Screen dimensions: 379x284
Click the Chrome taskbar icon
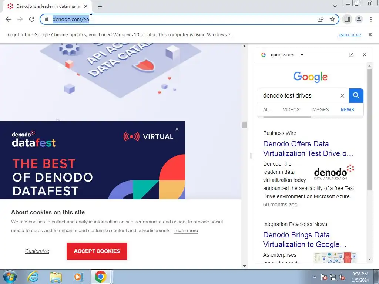click(101, 277)
